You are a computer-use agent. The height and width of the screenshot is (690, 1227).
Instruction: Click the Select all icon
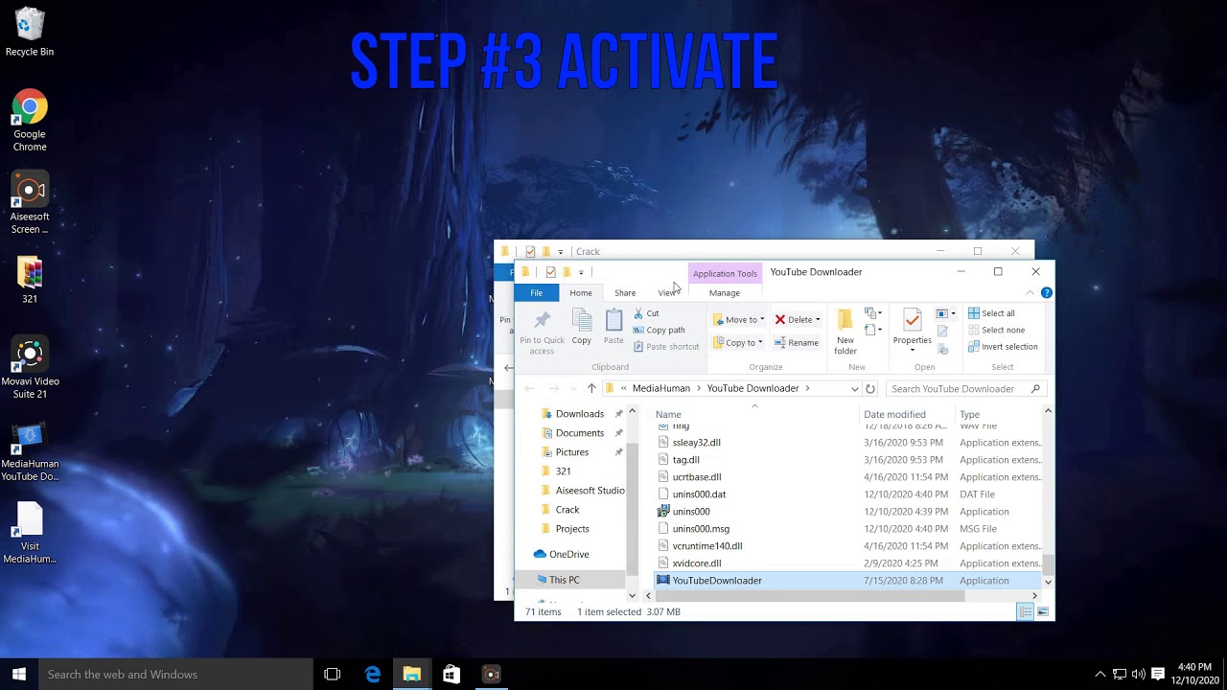[x=974, y=313]
